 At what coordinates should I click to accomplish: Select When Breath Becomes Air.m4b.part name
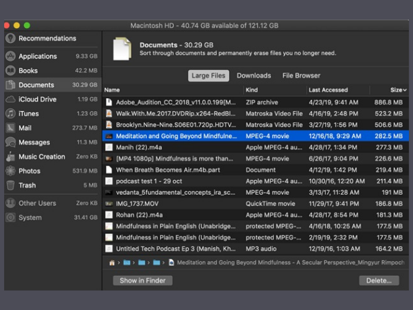[168, 170]
